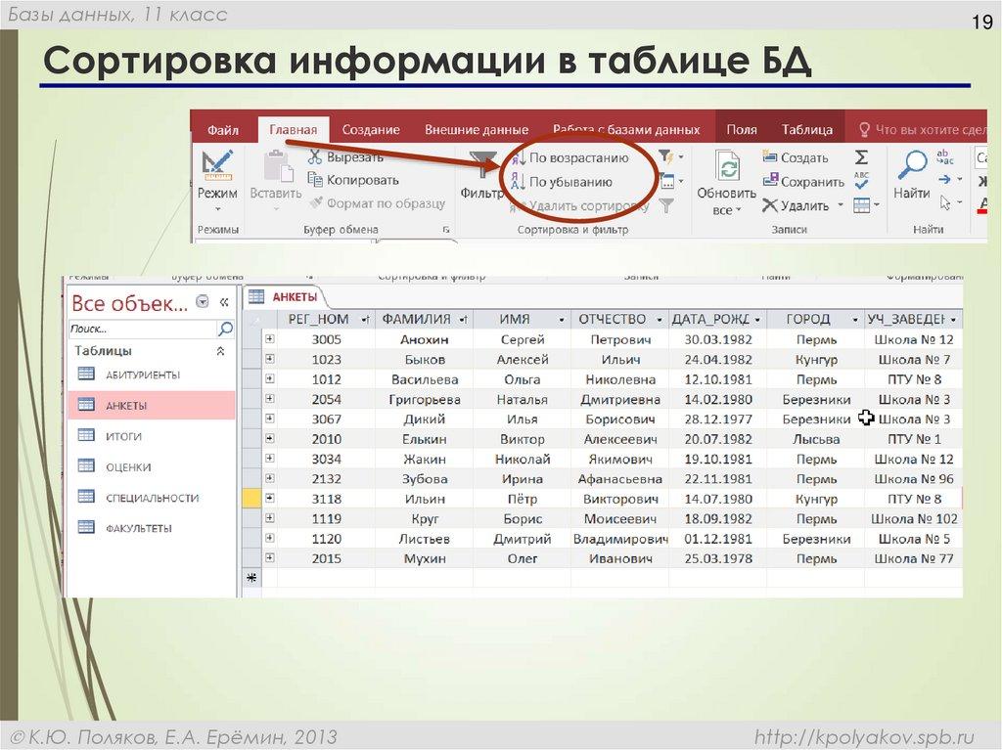
Task: Open the Внешние данные ribbon tab
Action: tap(477, 128)
